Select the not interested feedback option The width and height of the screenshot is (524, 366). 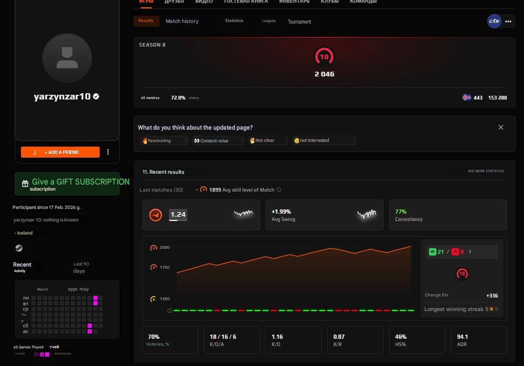point(324,140)
